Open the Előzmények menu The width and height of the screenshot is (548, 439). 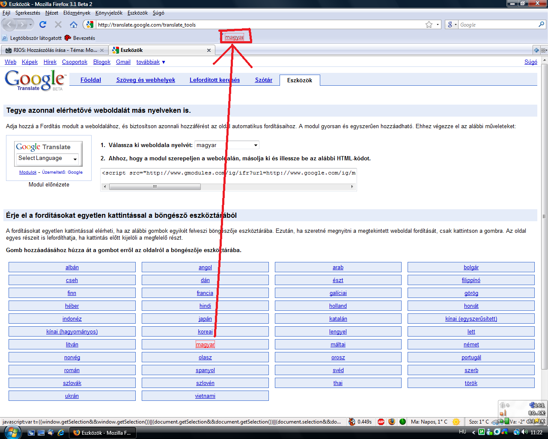tap(77, 13)
